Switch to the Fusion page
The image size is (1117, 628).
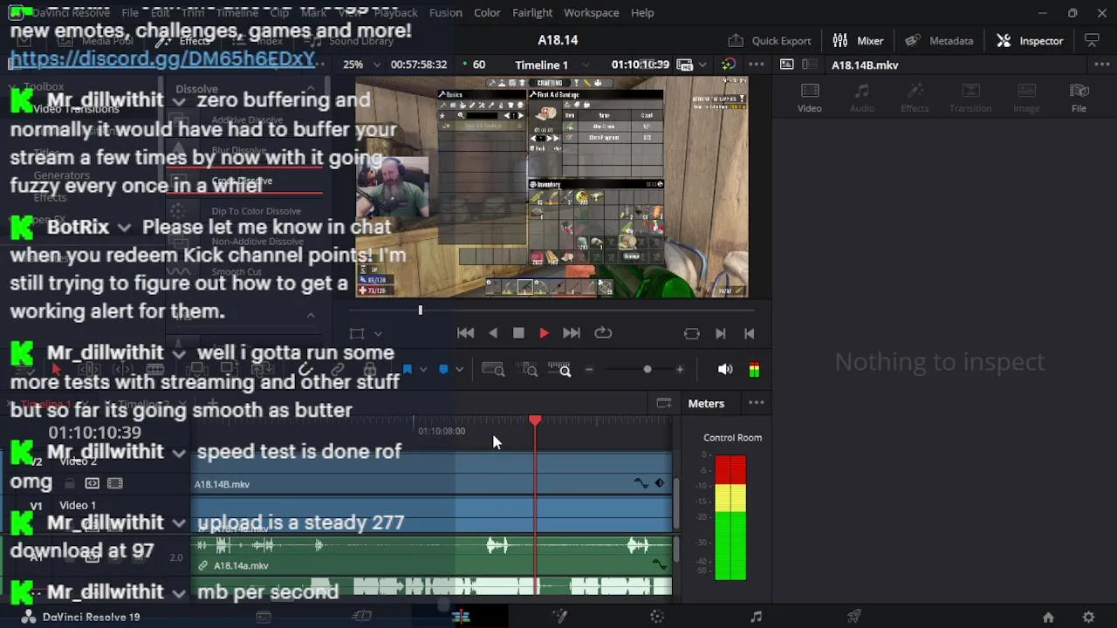(x=559, y=617)
